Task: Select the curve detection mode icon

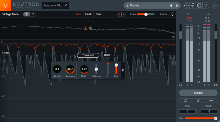Action: (33, 14)
